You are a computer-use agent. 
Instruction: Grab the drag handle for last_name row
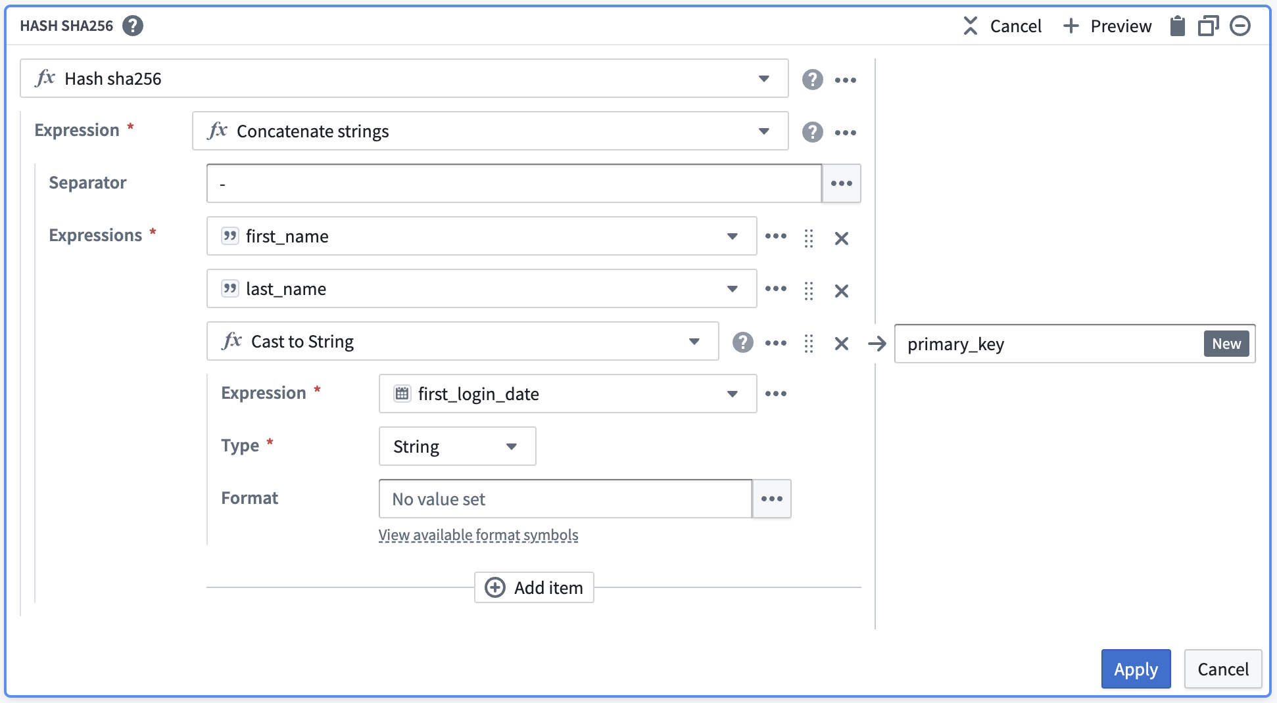[809, 290]
